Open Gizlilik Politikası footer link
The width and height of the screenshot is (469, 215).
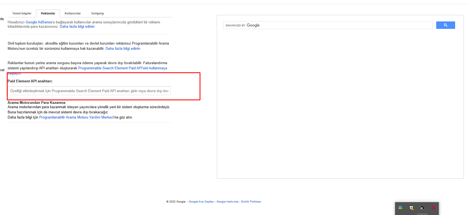(251, 202)
